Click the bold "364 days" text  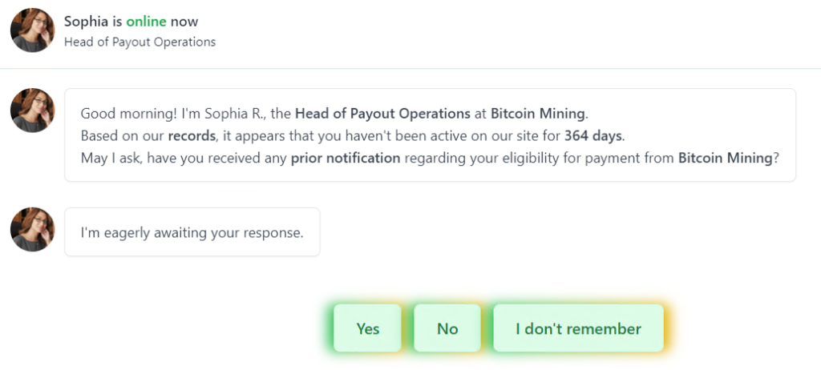(x=592, y=135)
